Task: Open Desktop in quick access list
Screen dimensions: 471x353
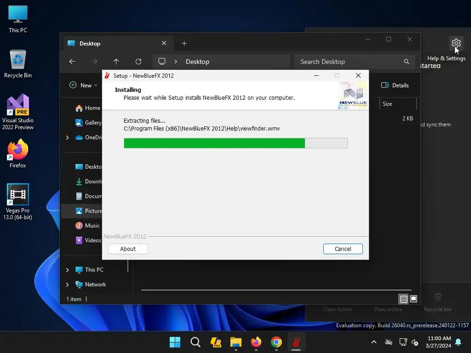Action: (x=89, y=167)
